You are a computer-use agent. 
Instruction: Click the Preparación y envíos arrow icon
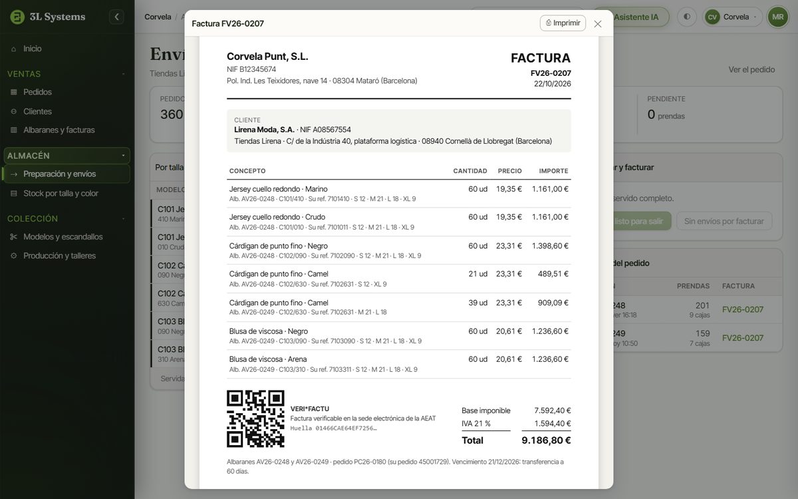[14, 174]
